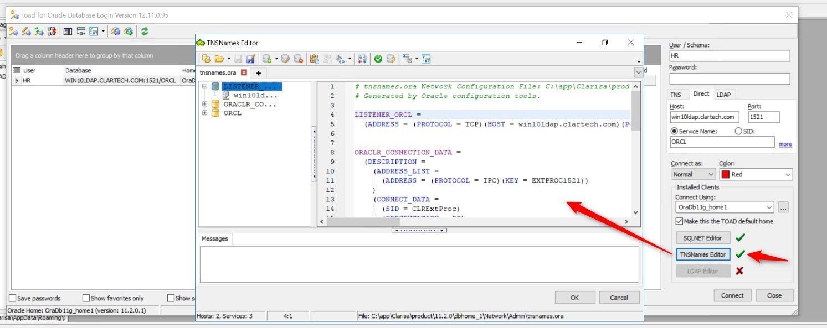Expand the ORCL tree node
Image resolution: width=827 pixels, height=328 pixels.
click(205, 113)
